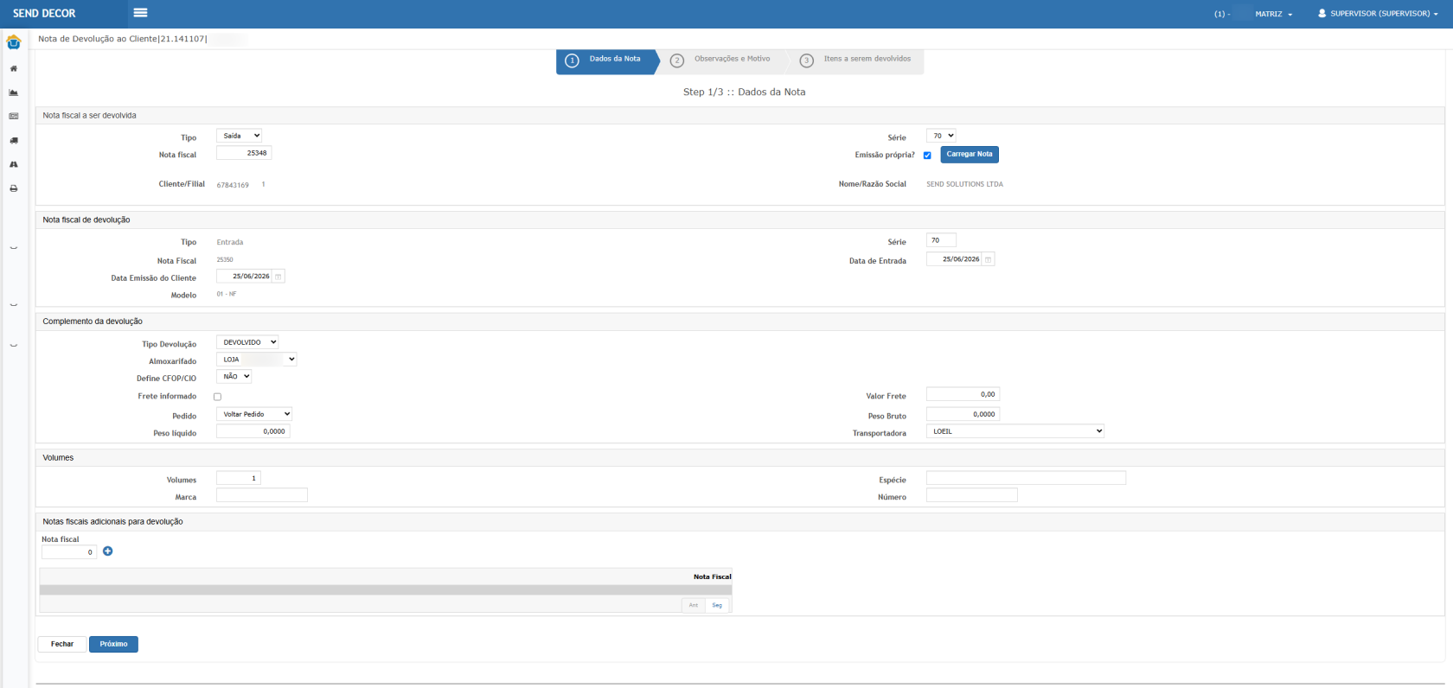This screenshot has width=1453, height=688.
Task: Click Nota fiscal de devolução section header
Action: click(86, 220)
